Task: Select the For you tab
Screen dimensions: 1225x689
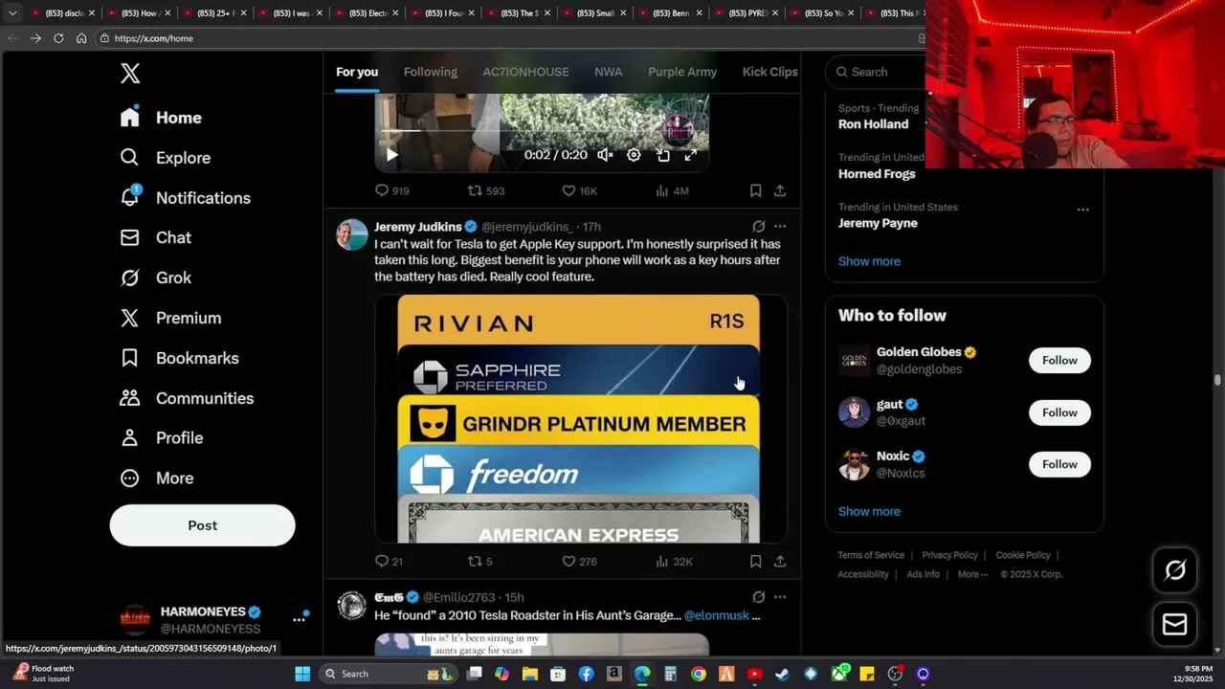Action: (357, 72)
